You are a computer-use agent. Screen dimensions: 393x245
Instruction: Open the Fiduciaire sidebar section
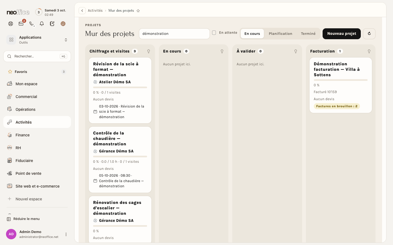click(x=37, y=161)
